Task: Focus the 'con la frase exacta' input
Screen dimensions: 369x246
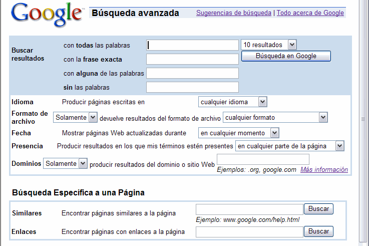Action: [192, 59]
